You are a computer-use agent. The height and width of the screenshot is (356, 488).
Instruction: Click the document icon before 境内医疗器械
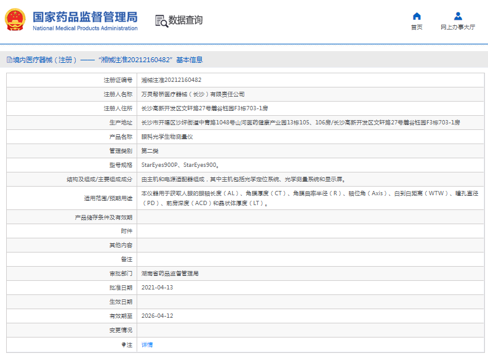(9, 60)
